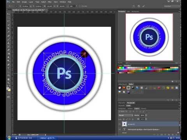Select the Path Selection tool

coord(9,72)
